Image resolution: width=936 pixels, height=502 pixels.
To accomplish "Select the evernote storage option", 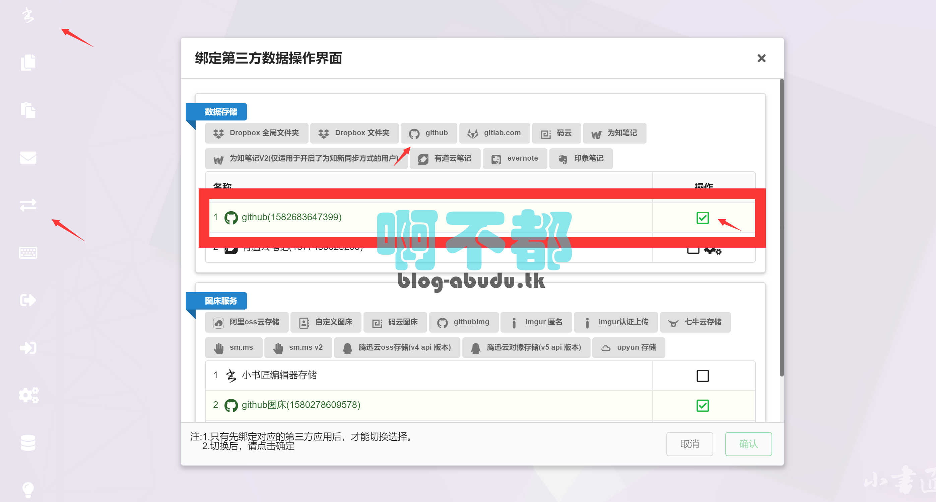I will click(x=514, y=159).
